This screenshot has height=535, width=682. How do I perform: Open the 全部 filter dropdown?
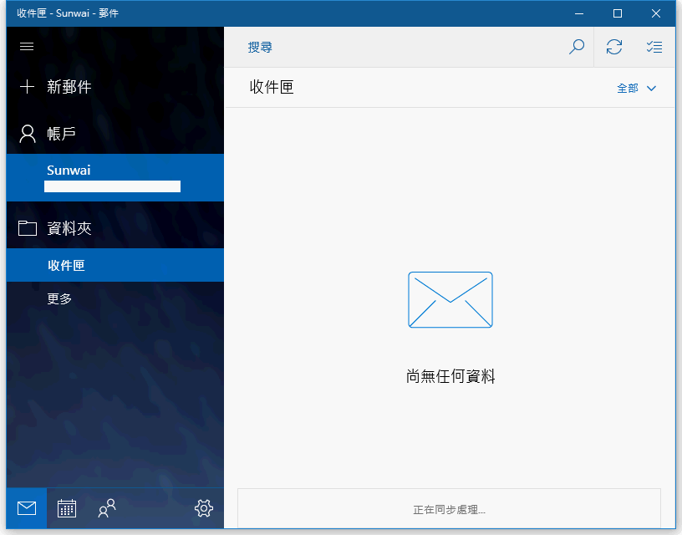click(636, 89)
